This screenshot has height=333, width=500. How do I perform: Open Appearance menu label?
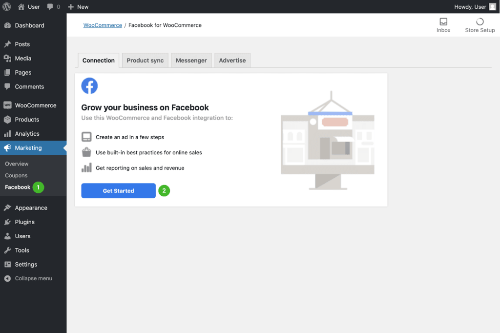31,208
